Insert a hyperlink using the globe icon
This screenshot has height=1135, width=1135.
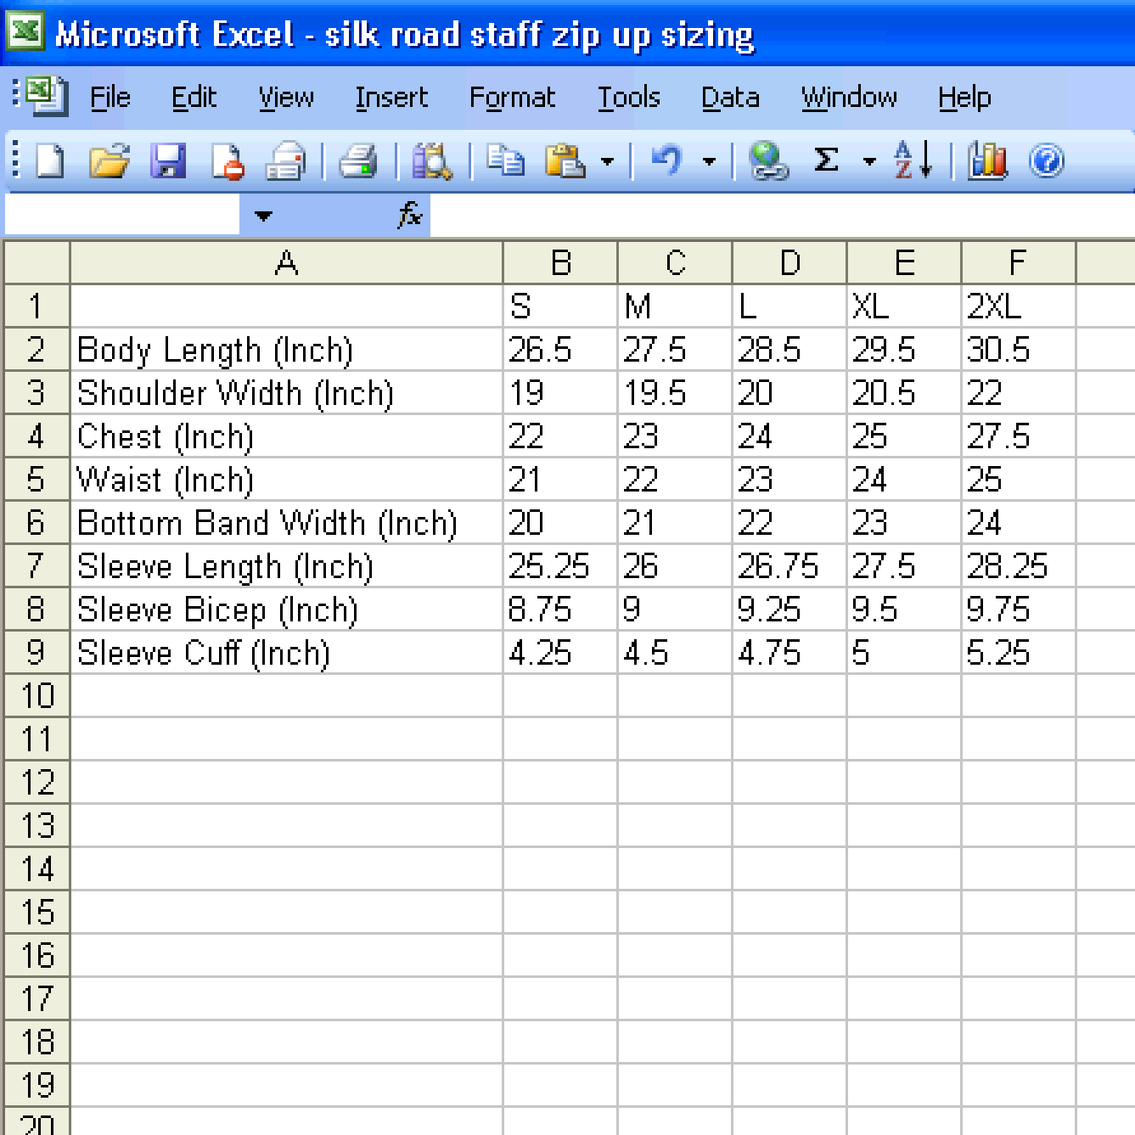pos(768,160)
